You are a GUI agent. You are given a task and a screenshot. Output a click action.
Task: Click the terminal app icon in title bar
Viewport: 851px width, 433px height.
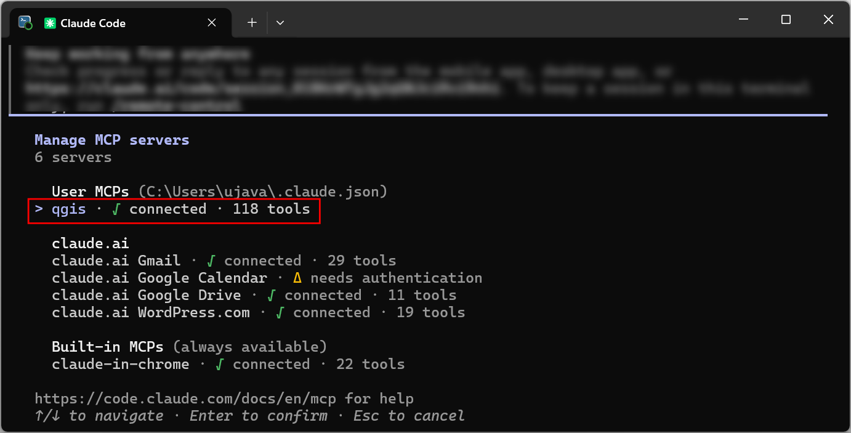25,23
